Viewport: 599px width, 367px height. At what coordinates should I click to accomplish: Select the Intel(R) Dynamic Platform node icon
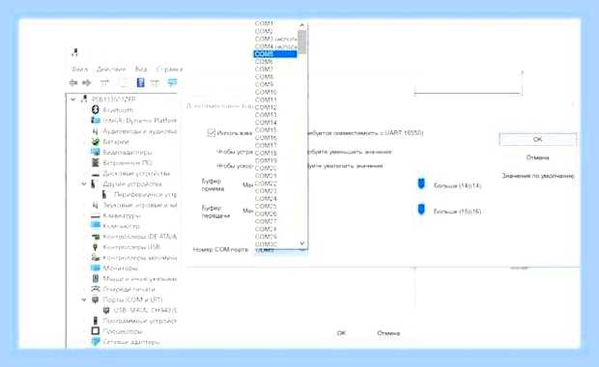pyautogui.click(x=96, y=121)
